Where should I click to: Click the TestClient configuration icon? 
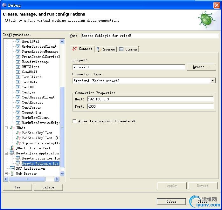[18, 77]
